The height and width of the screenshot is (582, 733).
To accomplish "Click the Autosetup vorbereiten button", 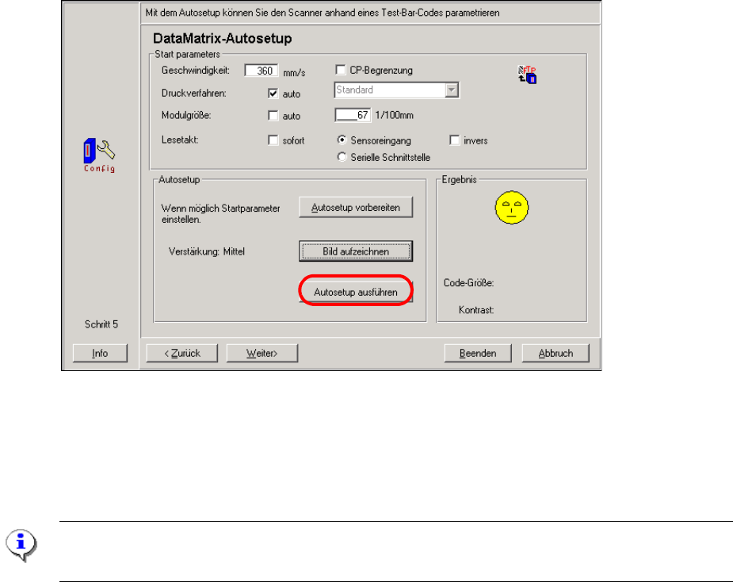I will click(x=356, y=207).
